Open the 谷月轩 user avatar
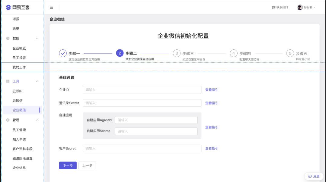This screenshot has height=182, width=326. click(x=300, y=8)
